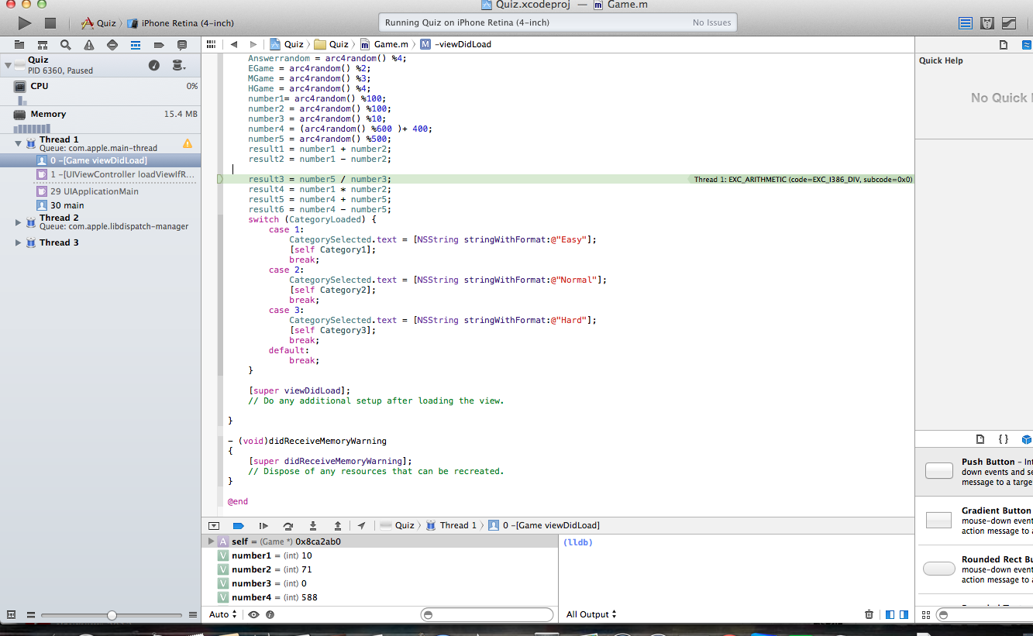
Task: Toggle the navigator crashed-threads filter button
Action: click(11, 615)
